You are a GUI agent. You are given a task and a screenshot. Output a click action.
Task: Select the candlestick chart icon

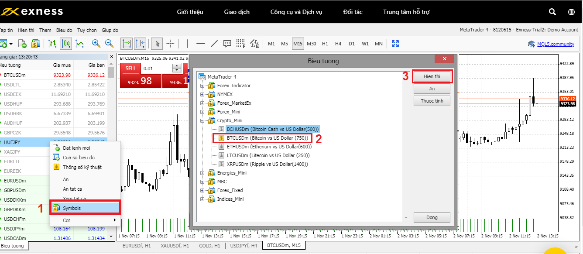[66, 44]
